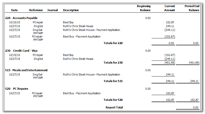Click the Period End Balance header

click(192, 8)
